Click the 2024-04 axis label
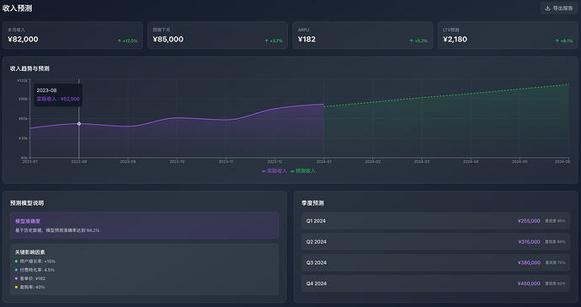This screenshot has width=581, height=307. (x=471, y=162)
